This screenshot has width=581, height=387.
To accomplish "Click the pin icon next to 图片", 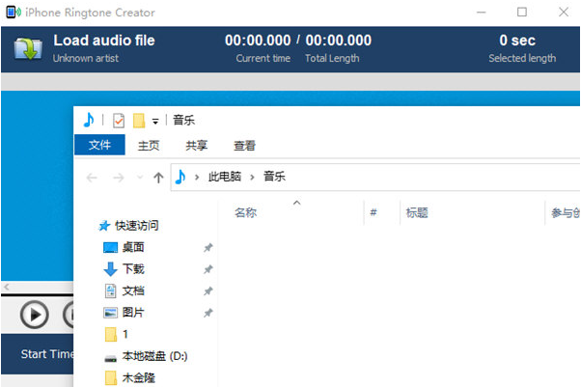I will pyautogui.click(x=207, y=314).
